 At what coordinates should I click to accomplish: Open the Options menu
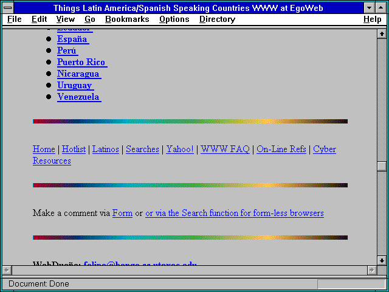(174, 19)
